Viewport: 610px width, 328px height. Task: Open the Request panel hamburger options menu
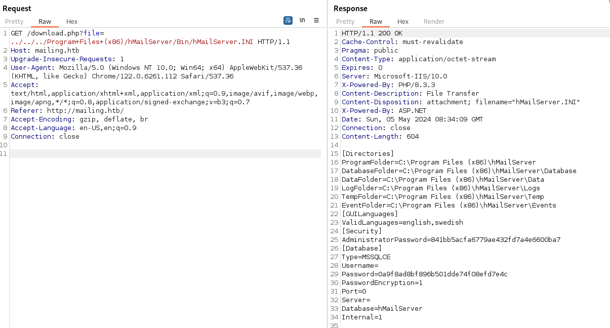(316, 21)
